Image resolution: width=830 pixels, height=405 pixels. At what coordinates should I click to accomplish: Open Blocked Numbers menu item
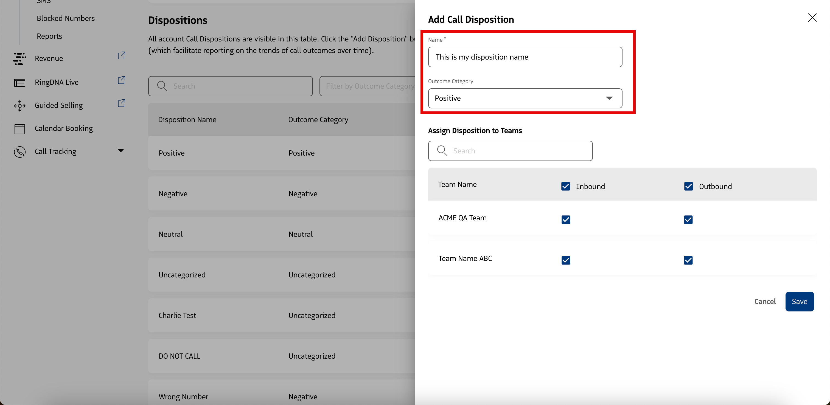66,18
